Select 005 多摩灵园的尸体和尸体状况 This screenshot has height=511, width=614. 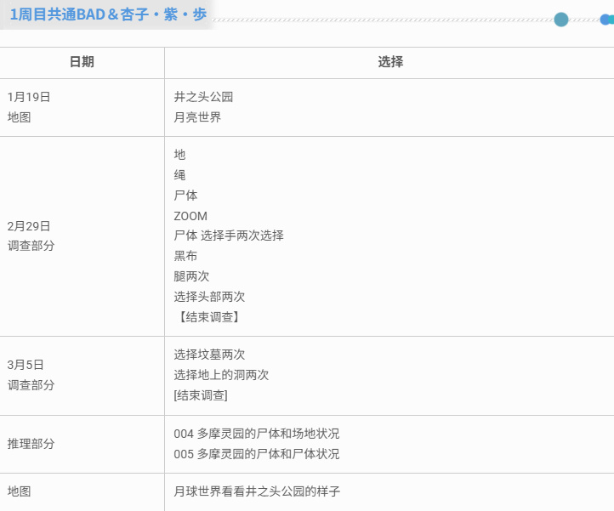(257, 454)
